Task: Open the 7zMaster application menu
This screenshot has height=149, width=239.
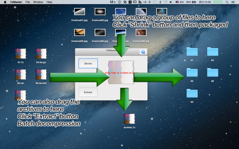Action: (16, 2)
